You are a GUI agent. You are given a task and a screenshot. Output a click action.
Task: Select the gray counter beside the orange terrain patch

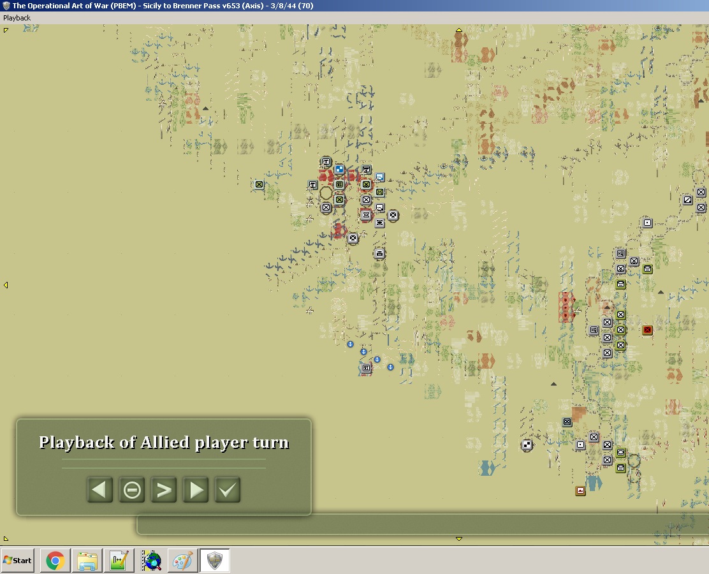[x=567, y=422]
